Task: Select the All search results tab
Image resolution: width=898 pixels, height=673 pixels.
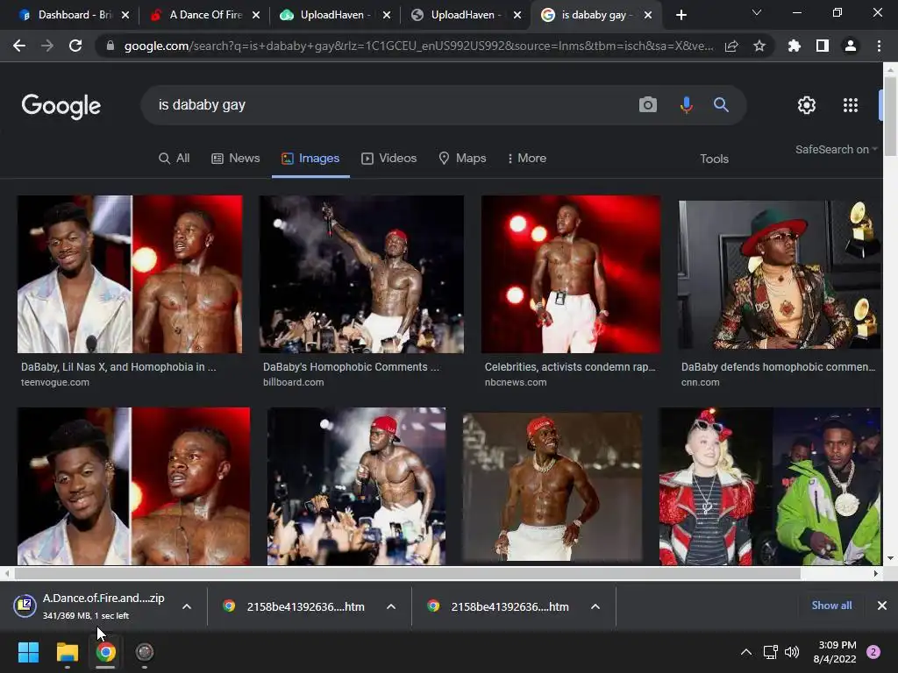Action: tap(175, 158)
